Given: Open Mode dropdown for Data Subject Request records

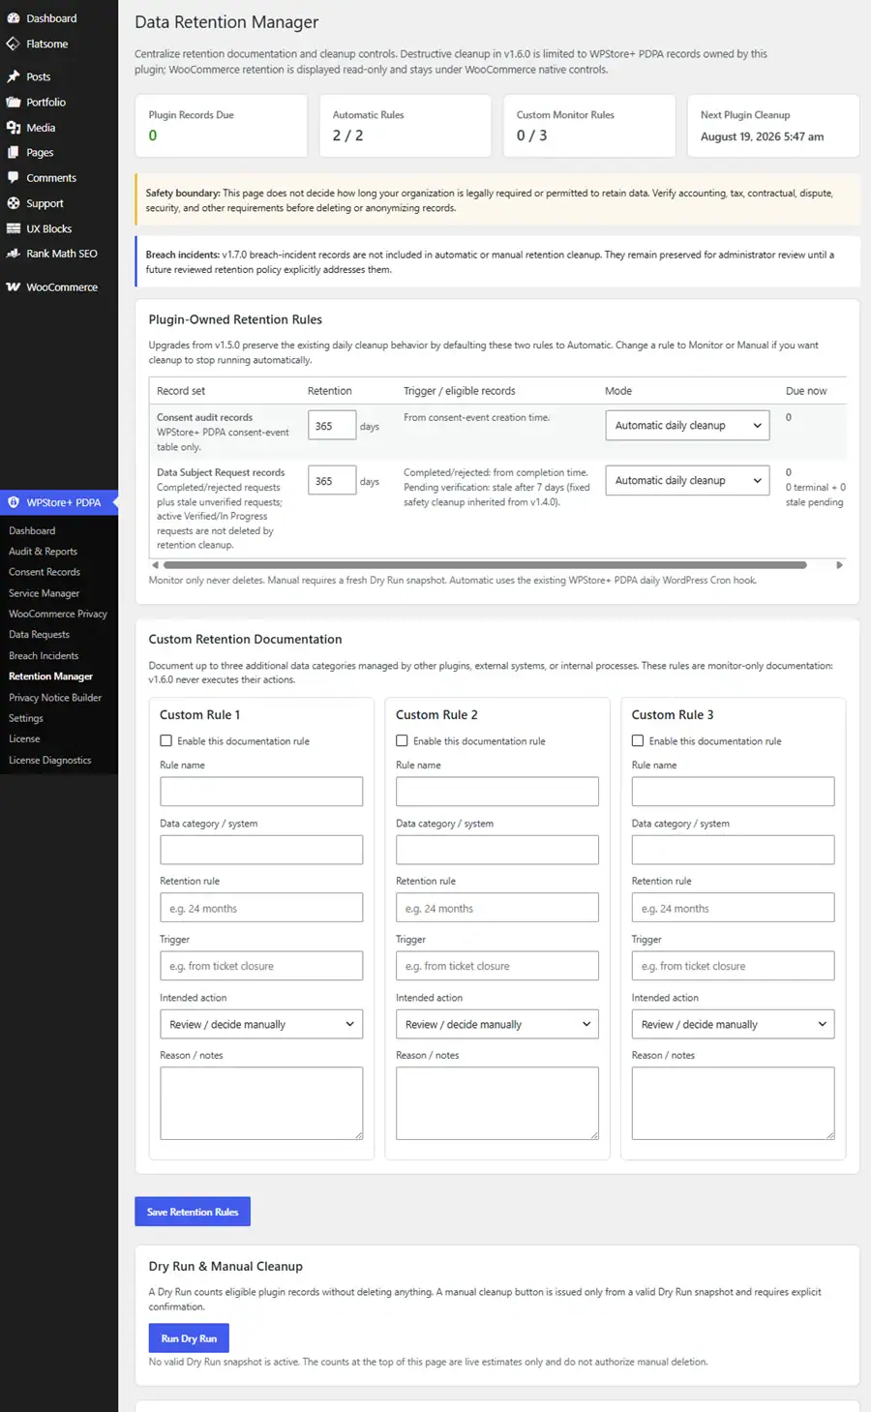Looking at the screenshot, I should point(687,480).
